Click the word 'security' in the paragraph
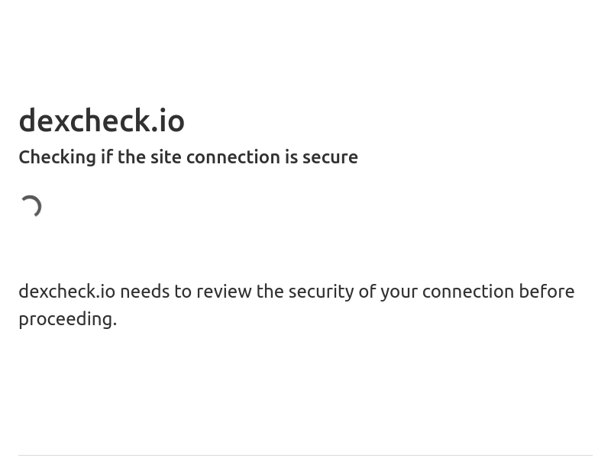The height and width of the screenshot is (458, 611). 321,292
